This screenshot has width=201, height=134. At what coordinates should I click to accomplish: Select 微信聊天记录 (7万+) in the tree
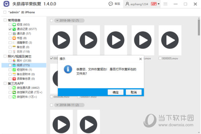click(x=30, y=92)
